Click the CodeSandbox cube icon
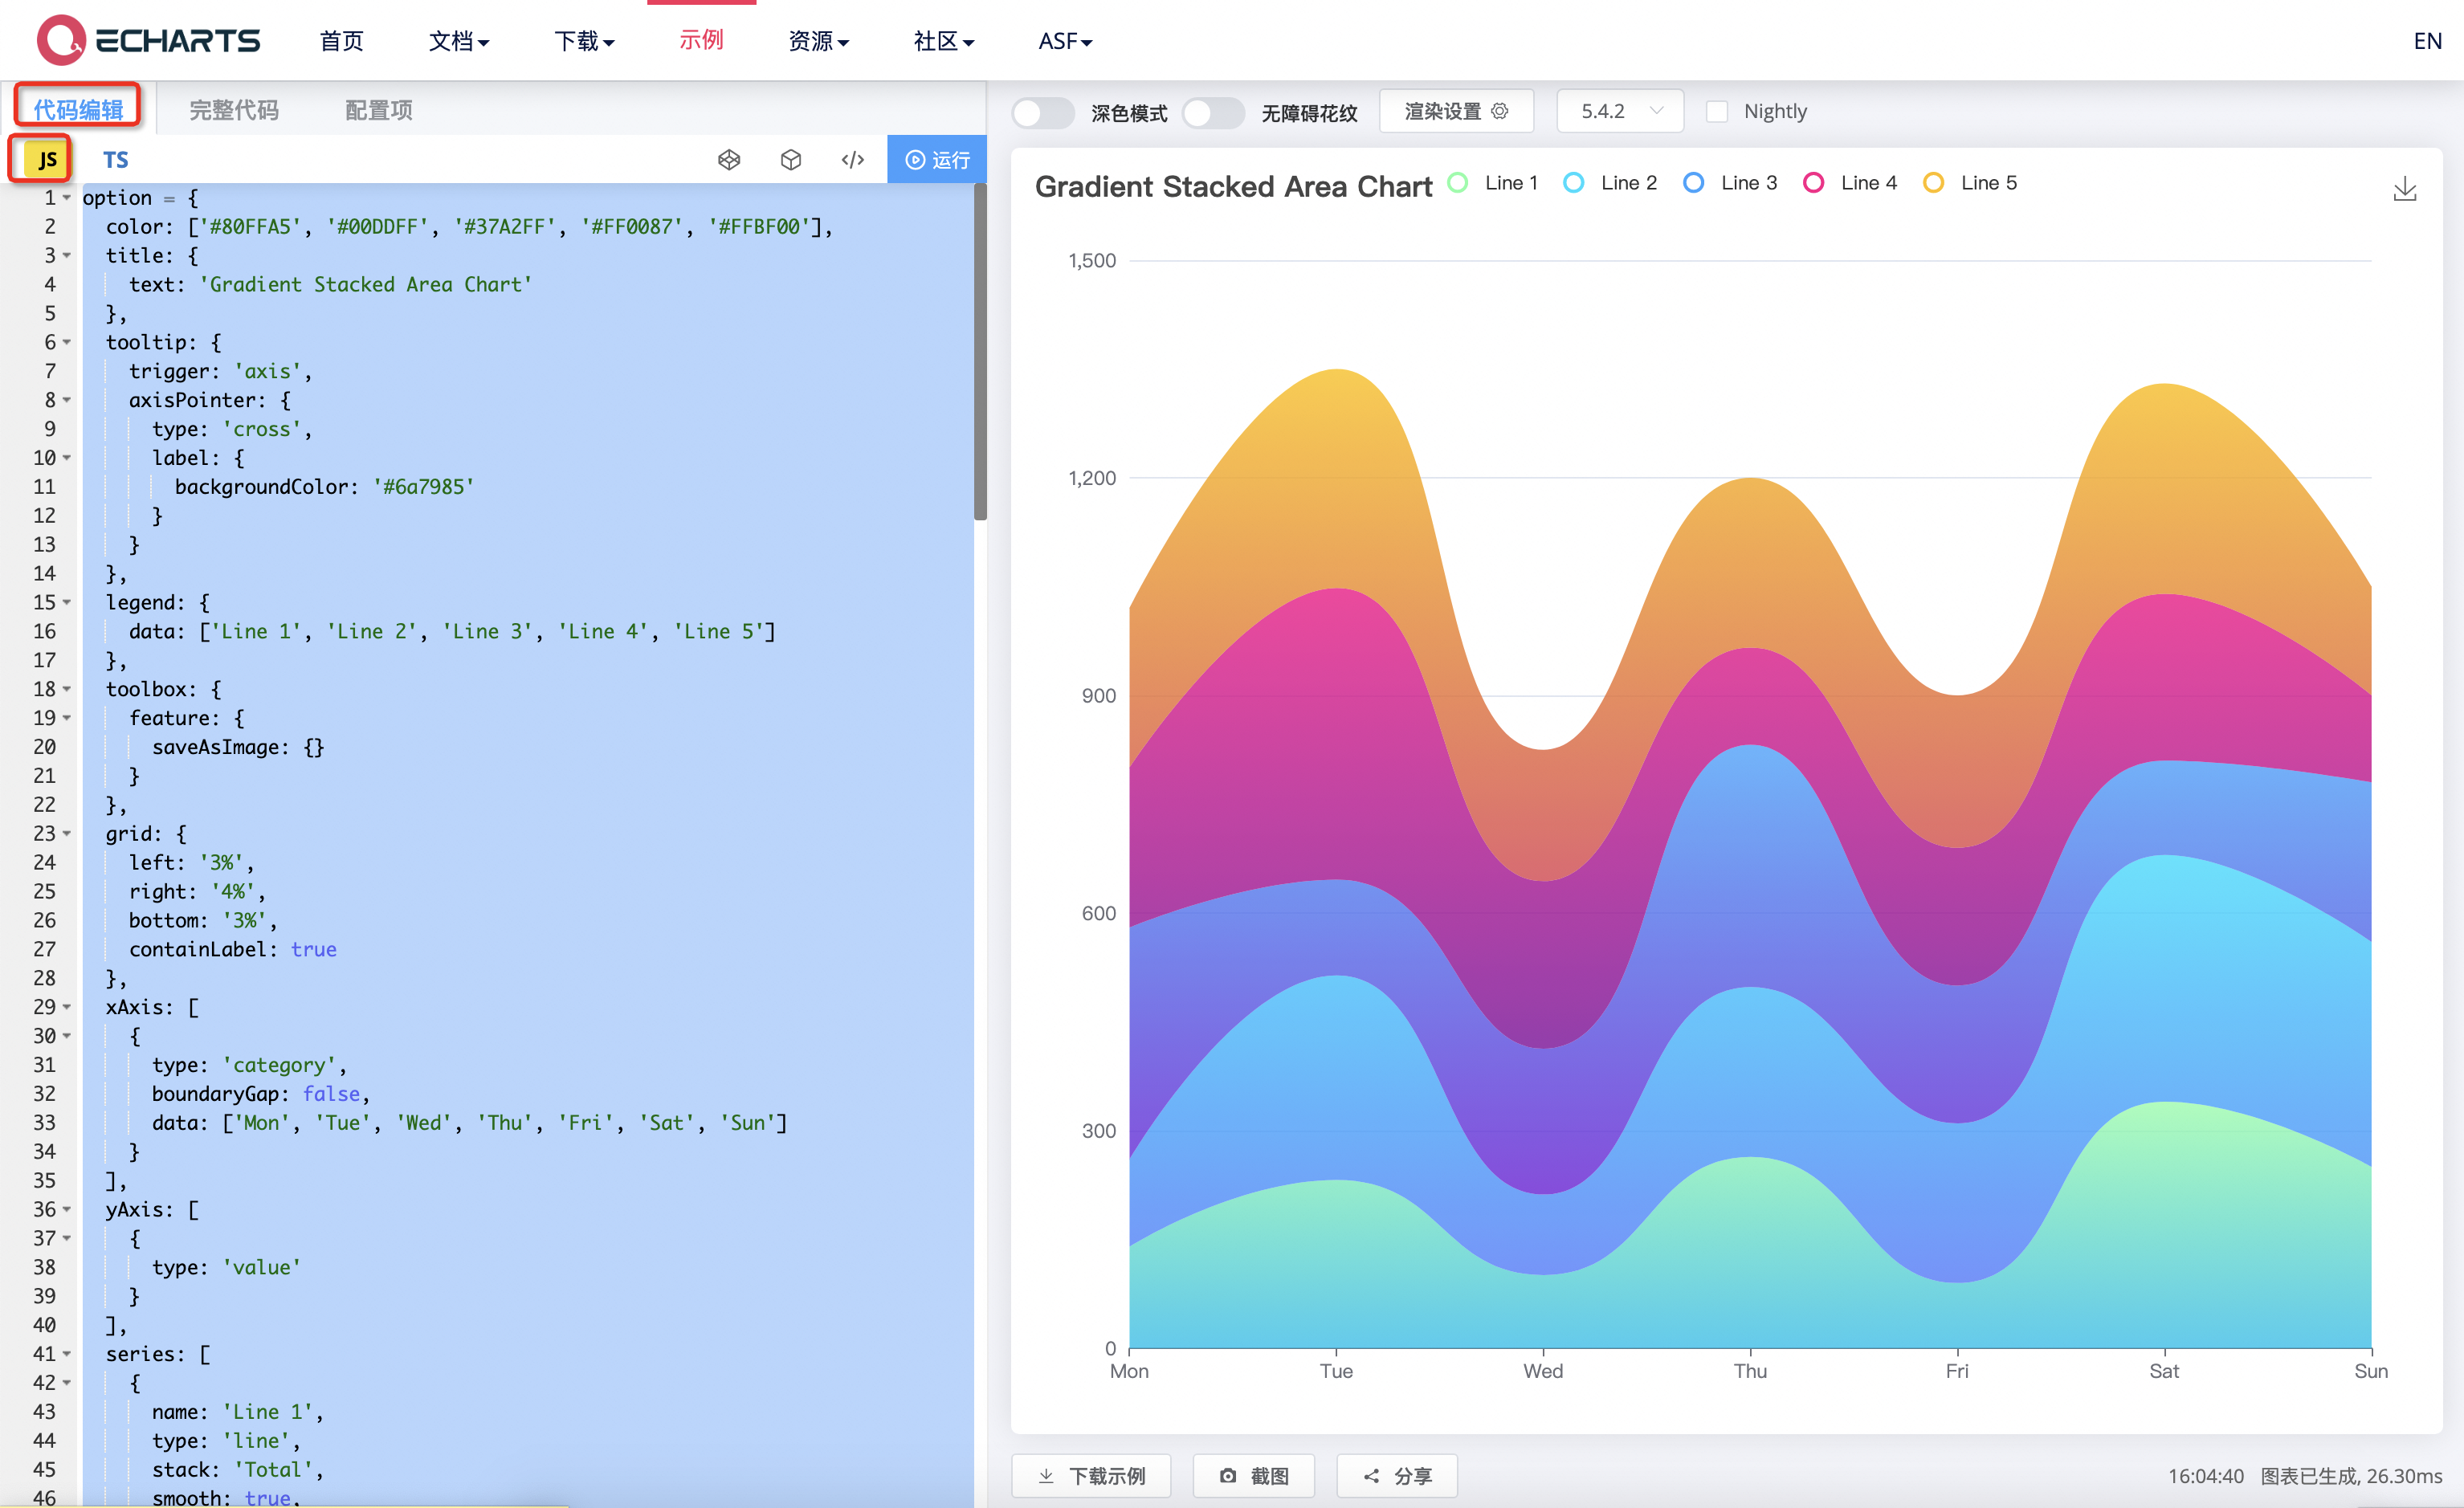Screen dimensions: 2464x1508 tap(791, 160)
